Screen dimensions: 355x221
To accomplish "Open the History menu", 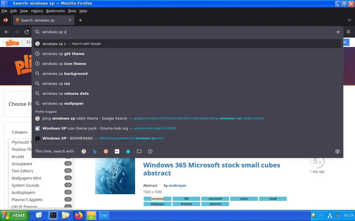I will pos(37,11).
